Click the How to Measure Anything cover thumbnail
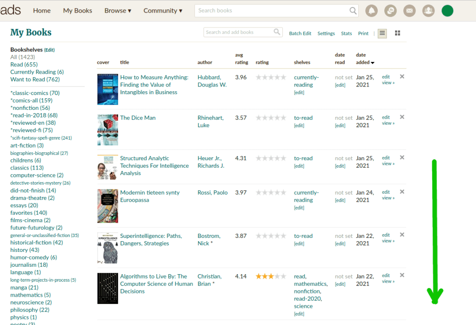The height and width of the screenshot is (325, 476). (107, 89)
